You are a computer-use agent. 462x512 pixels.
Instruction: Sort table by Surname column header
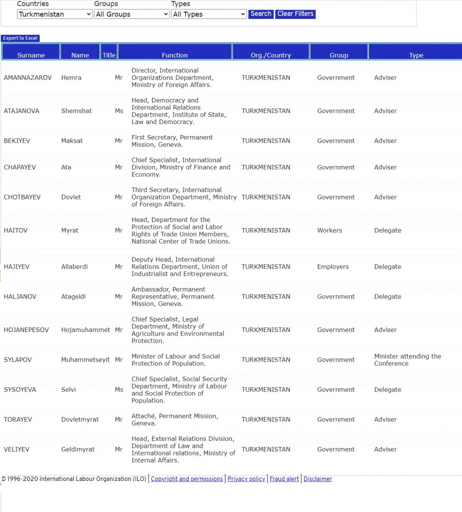tap(31, 55)
